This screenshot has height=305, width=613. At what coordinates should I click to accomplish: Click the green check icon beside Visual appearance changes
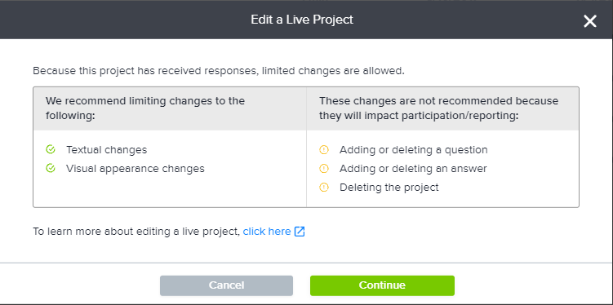pos(51,168)
